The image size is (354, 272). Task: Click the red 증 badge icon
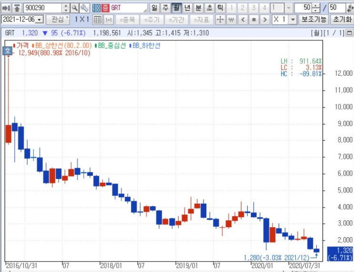[105, 8]
